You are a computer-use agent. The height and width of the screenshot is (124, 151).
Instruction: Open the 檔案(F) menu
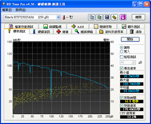point(7,10)
